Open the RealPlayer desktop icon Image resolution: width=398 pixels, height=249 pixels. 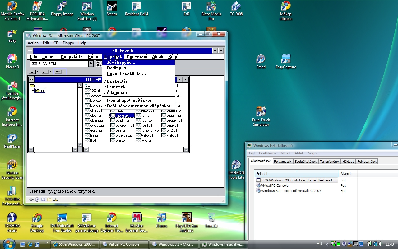click(x=12, y=141)
